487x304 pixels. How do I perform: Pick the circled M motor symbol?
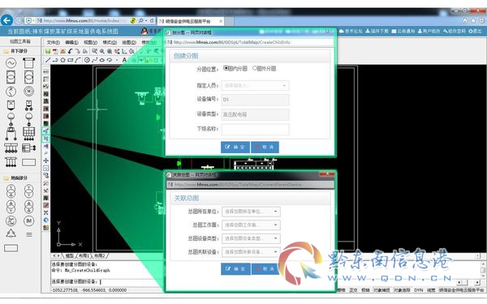tap(29, 91)
